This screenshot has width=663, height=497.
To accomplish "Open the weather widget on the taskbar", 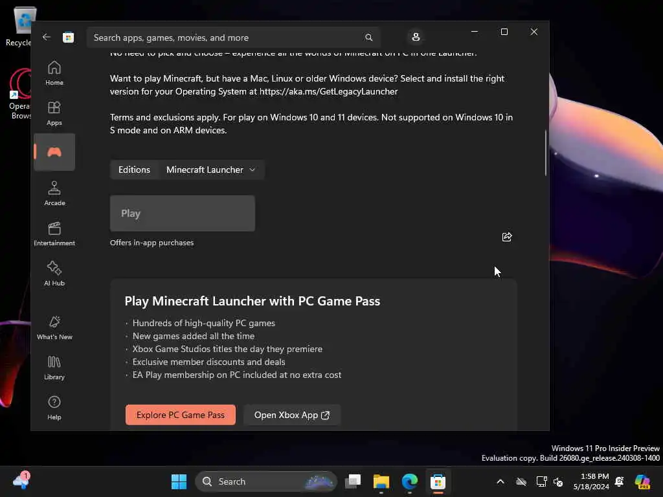I will tap(21, 481).
